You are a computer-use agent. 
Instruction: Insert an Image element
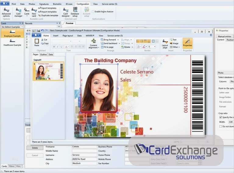coord(174,43)
